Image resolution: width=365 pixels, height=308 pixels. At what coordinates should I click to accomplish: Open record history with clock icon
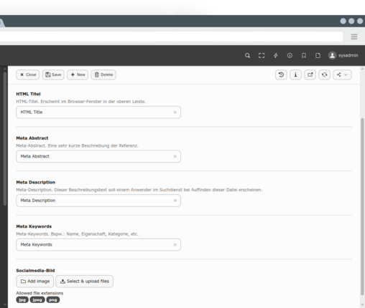[281, 74]
